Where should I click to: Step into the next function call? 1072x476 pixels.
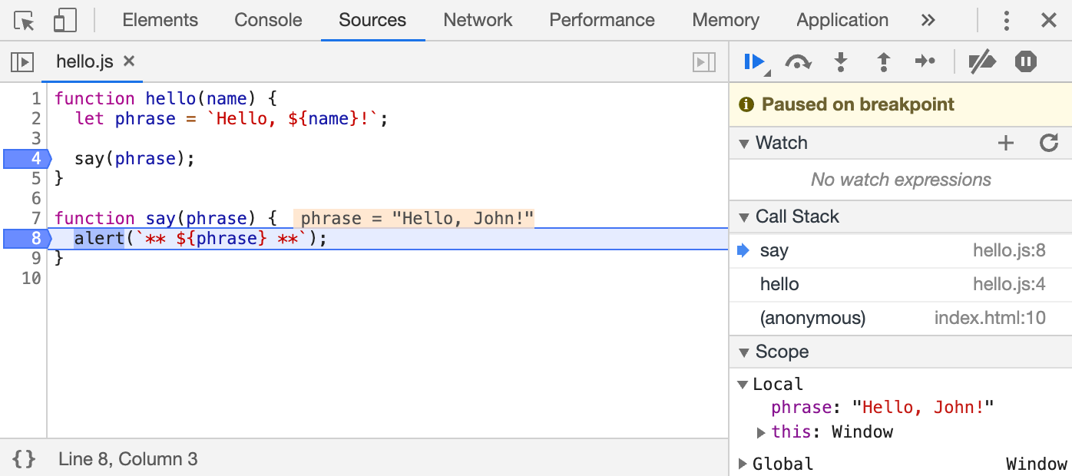pyautogui.click(x=841, y=62)
